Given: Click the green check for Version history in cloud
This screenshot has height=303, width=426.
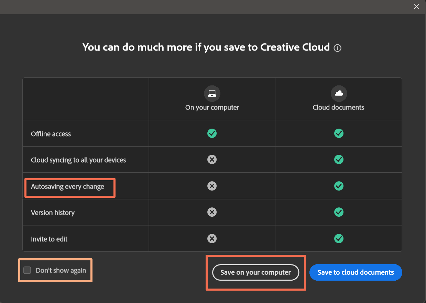Looking at the screenshot, I should click(x=339, y=212).
